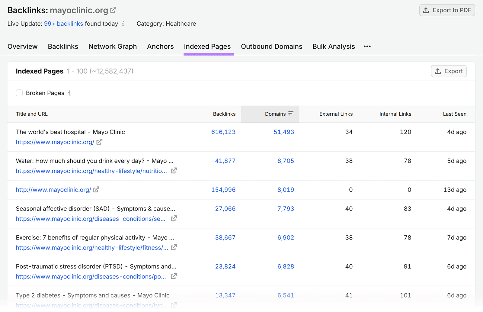Enable the Broken Pages checkbox

click(19, 93)
